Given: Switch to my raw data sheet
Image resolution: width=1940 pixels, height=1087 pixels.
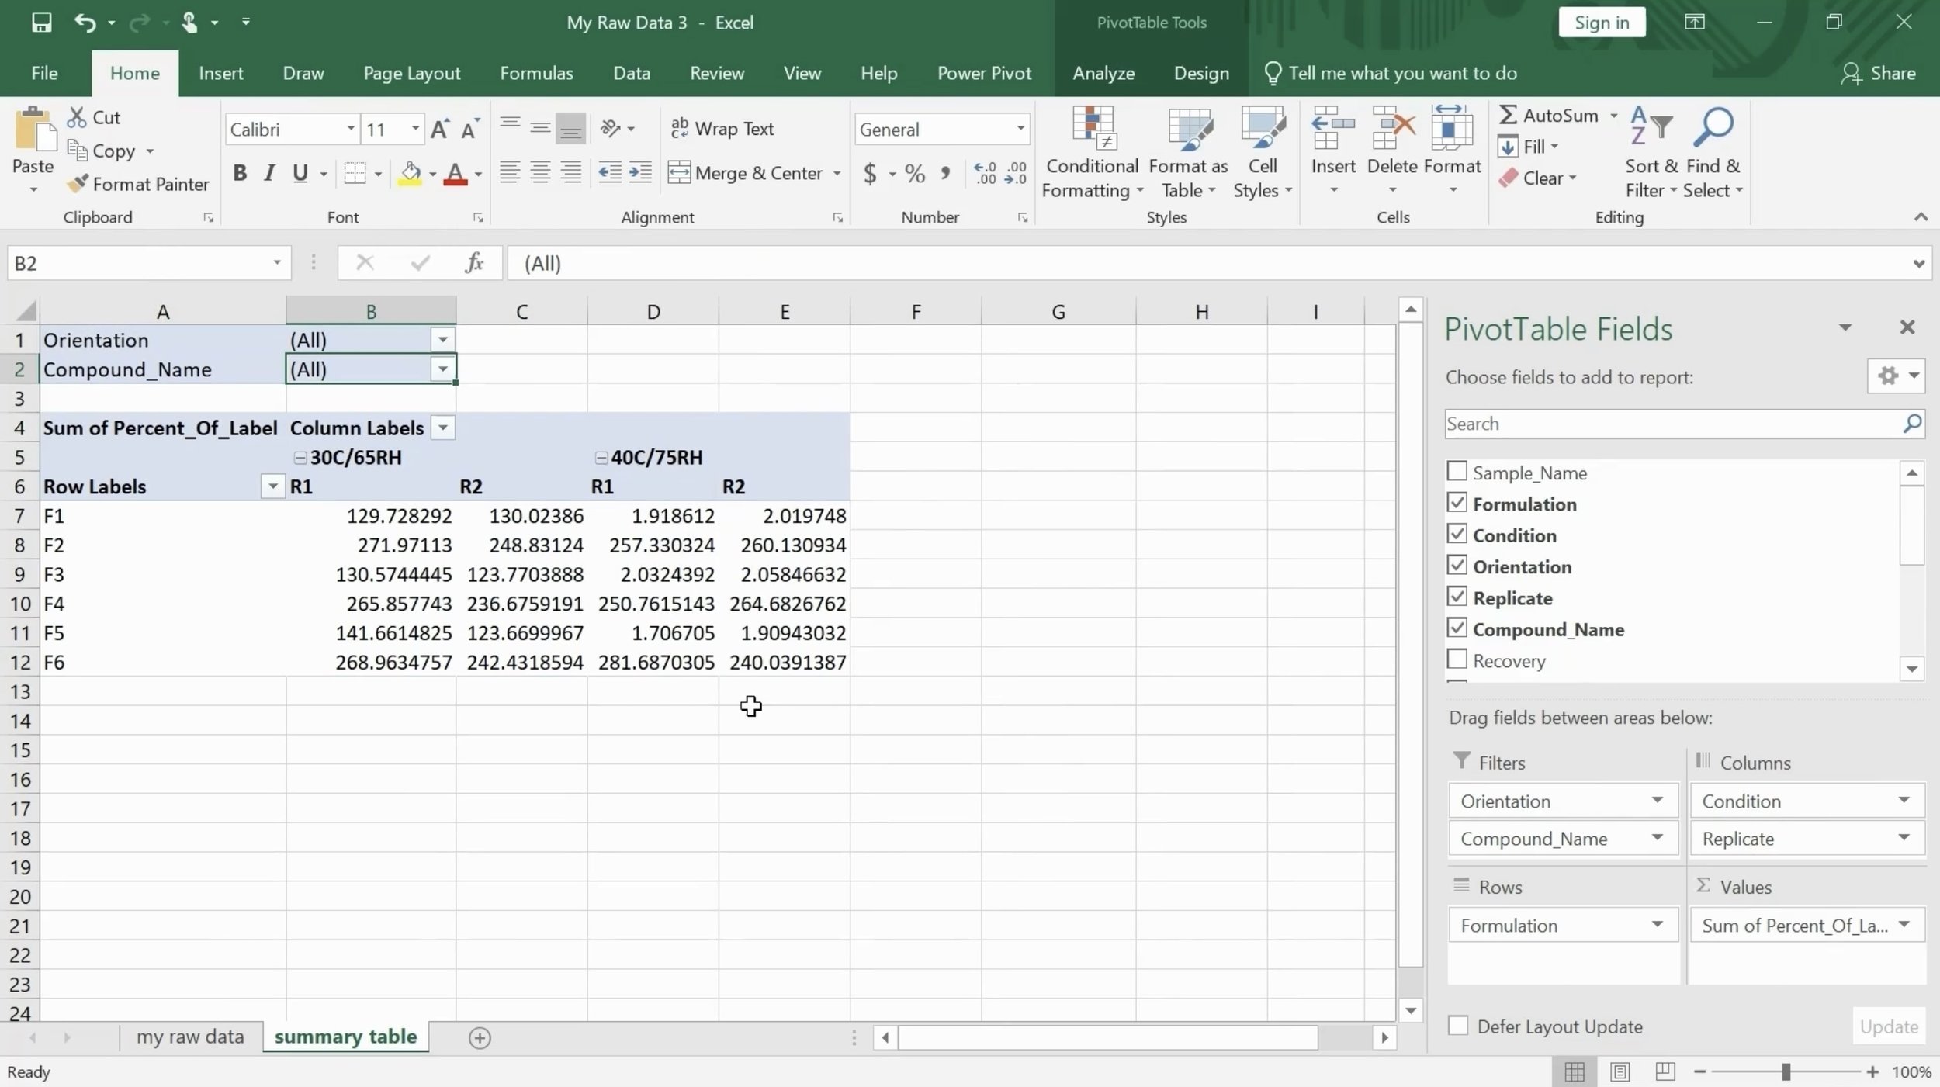Looking at the screenshot, I should pyautogui.click(x=190, y=1037).
